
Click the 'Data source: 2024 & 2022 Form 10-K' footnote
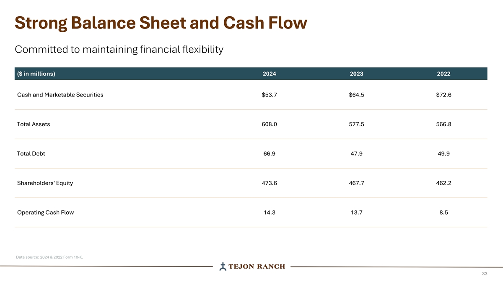pyautogui.click(x=49, y=257)
